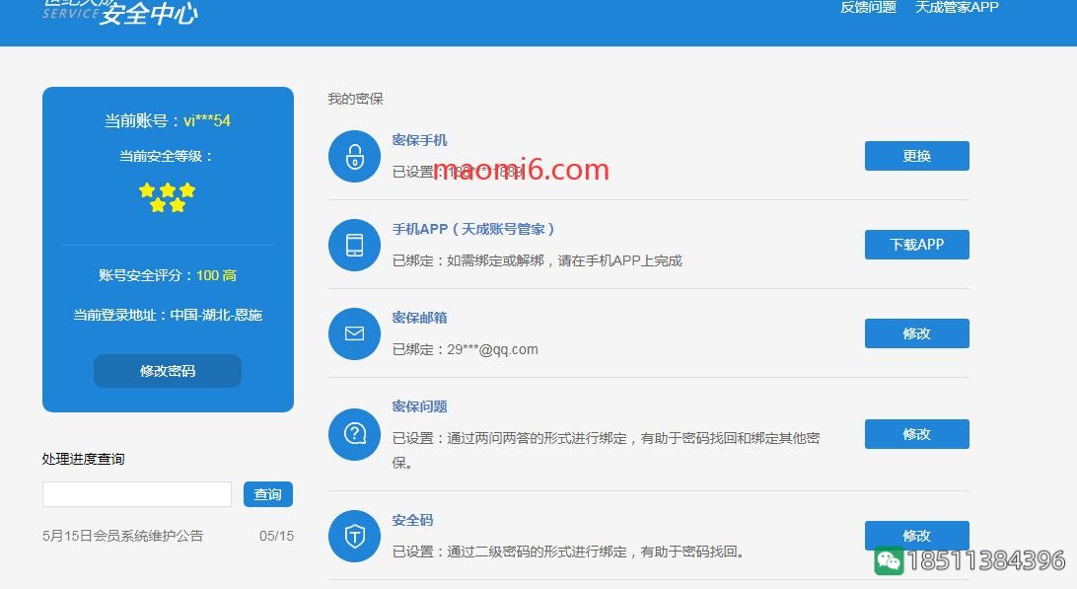Click 修改 for 密保邮箱

pos(916,333)
